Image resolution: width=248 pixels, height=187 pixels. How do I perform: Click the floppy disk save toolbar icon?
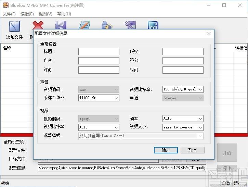click(61, 25)
